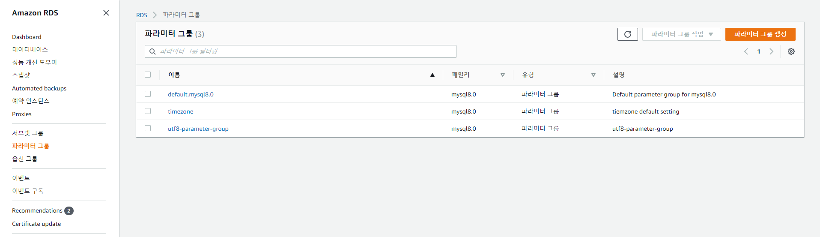
Task: Click current page number 1
Action: click(759, 51)
